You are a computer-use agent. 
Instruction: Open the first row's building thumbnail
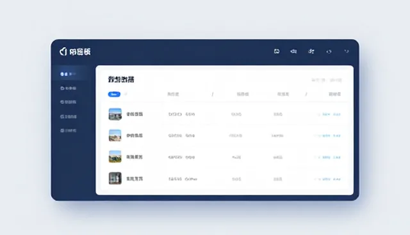point(115,114)
